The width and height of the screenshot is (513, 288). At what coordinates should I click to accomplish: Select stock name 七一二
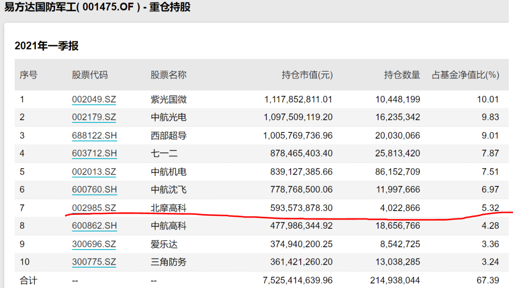[164, 154]
